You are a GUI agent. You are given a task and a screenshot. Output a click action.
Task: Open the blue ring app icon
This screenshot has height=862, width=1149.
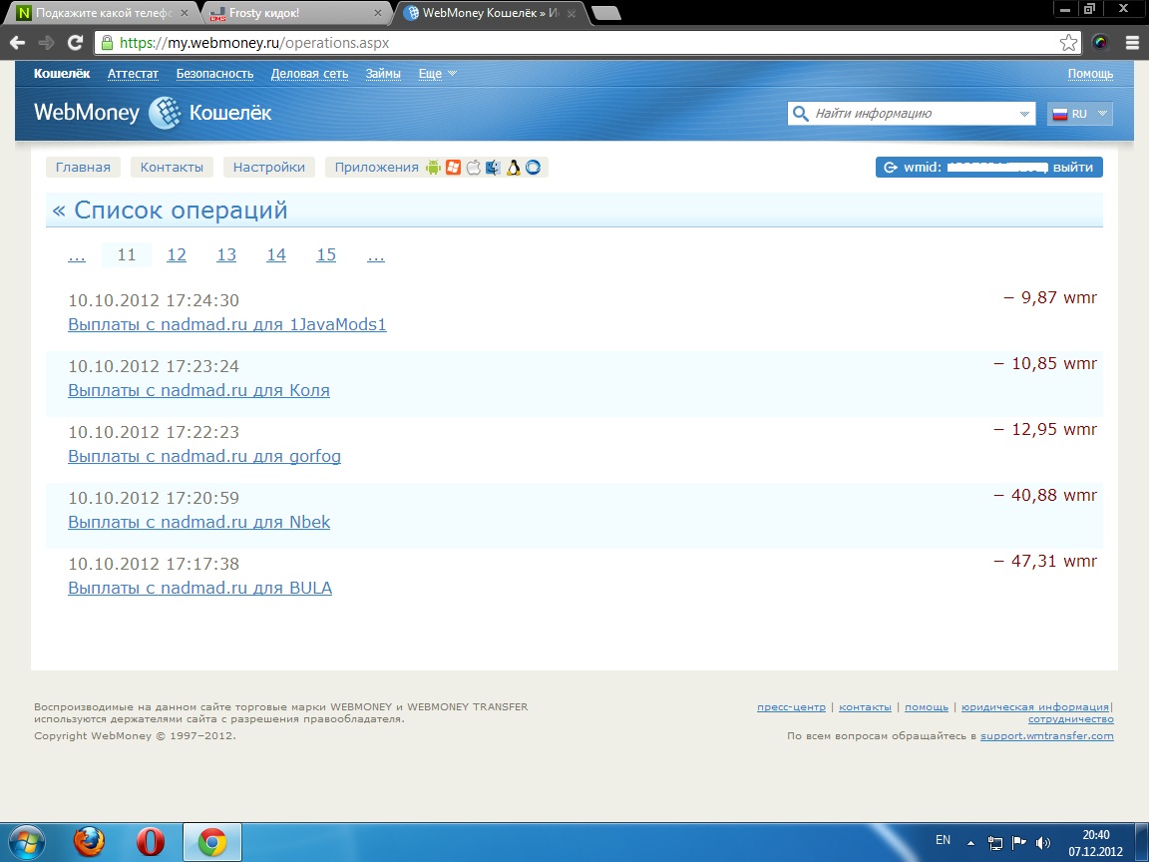533,168
